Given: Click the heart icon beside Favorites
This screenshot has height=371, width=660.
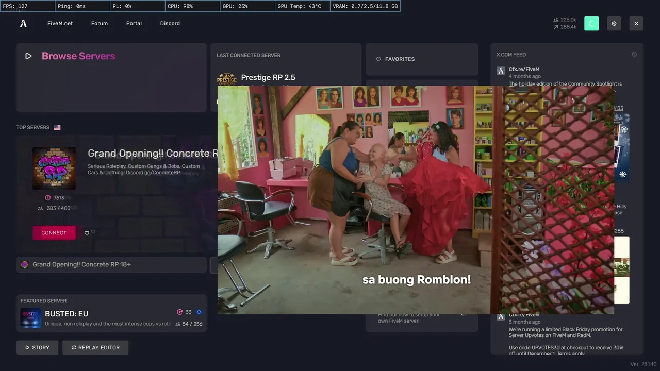Looking at the screenshot, I should (x=378, y=59).
